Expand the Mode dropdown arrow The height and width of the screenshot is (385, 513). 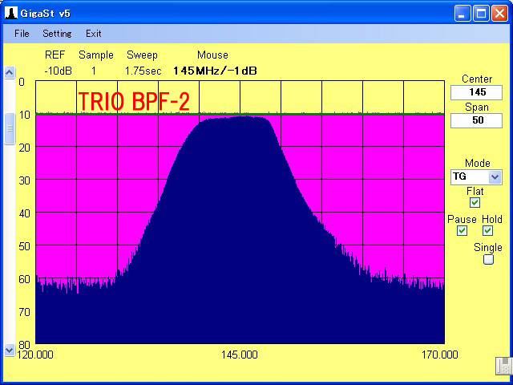tap(495, 177)
